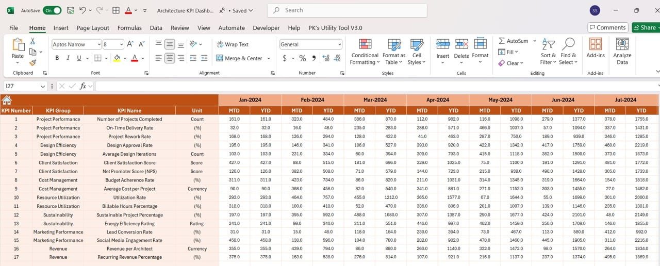Toggle Bold formatting
Viewport: 660px width, 266px height.
coord(57,58)
